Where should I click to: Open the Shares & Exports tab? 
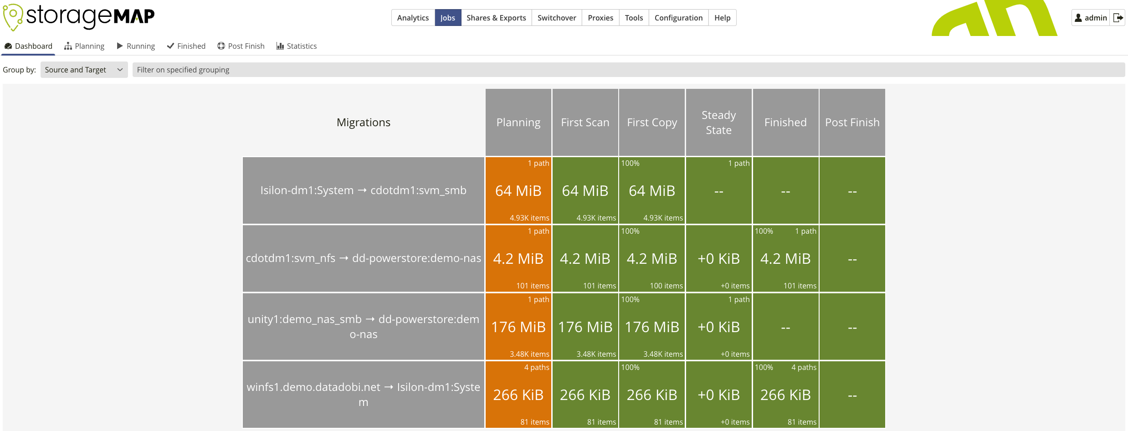tap(496, 17)
